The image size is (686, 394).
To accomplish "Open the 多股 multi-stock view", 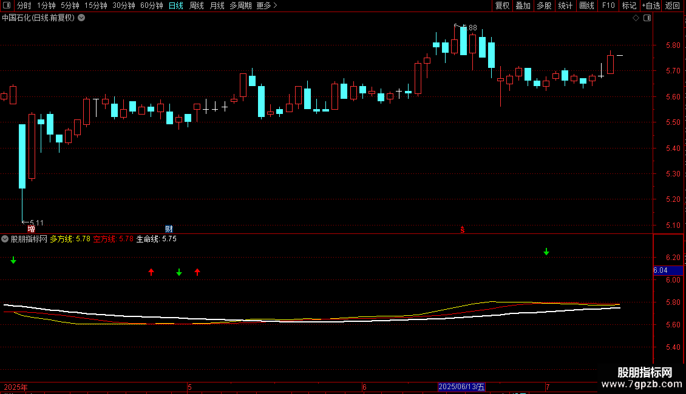I will pos(544,5).
